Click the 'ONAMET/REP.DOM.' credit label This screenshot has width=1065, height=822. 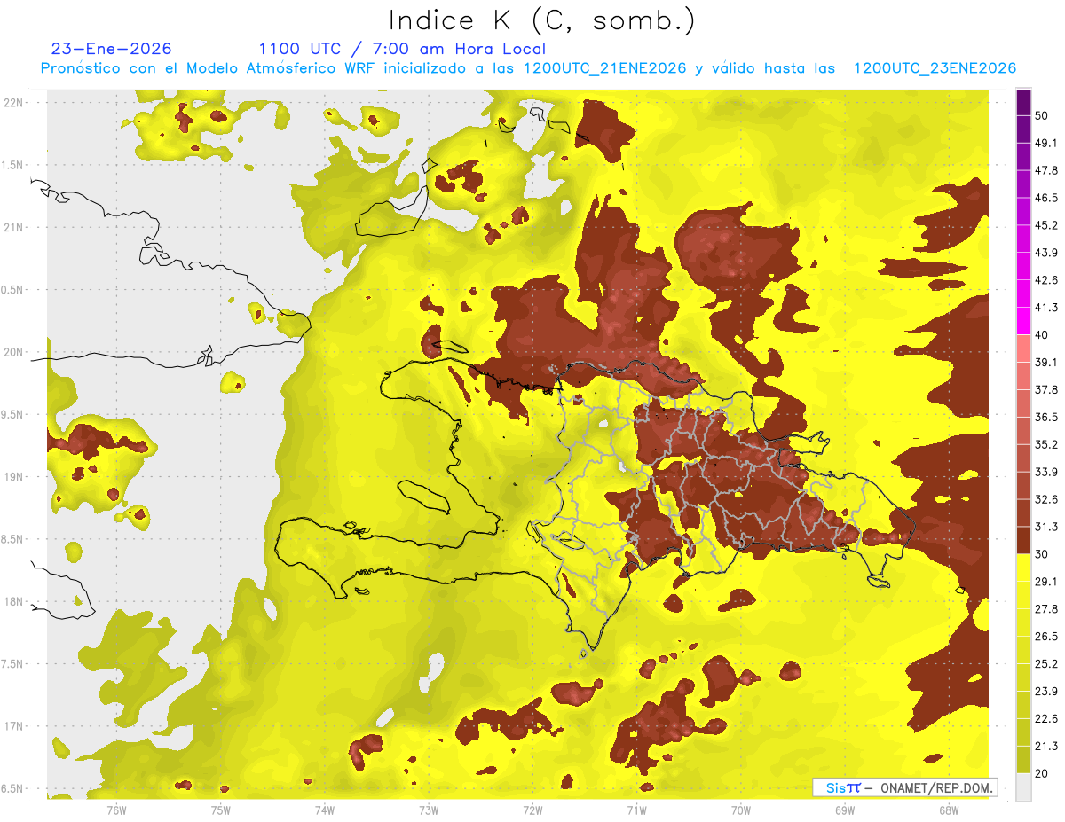click(x=935, y=787)
